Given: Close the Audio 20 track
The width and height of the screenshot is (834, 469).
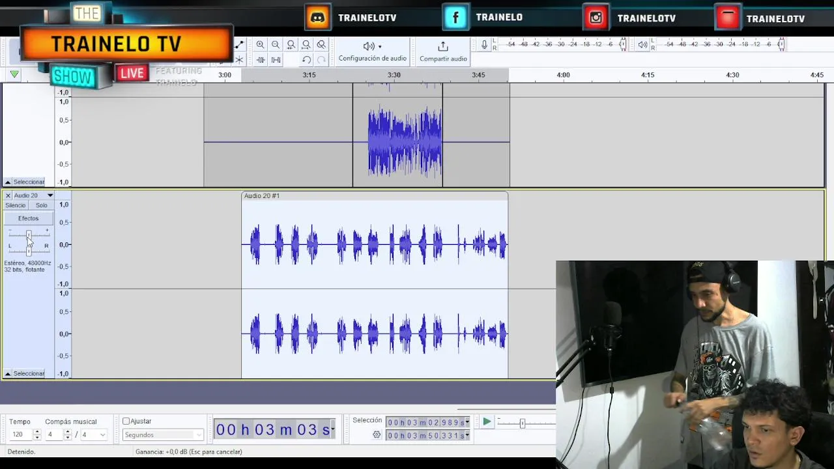Looking at the screenshot, I should pos(8,195).
